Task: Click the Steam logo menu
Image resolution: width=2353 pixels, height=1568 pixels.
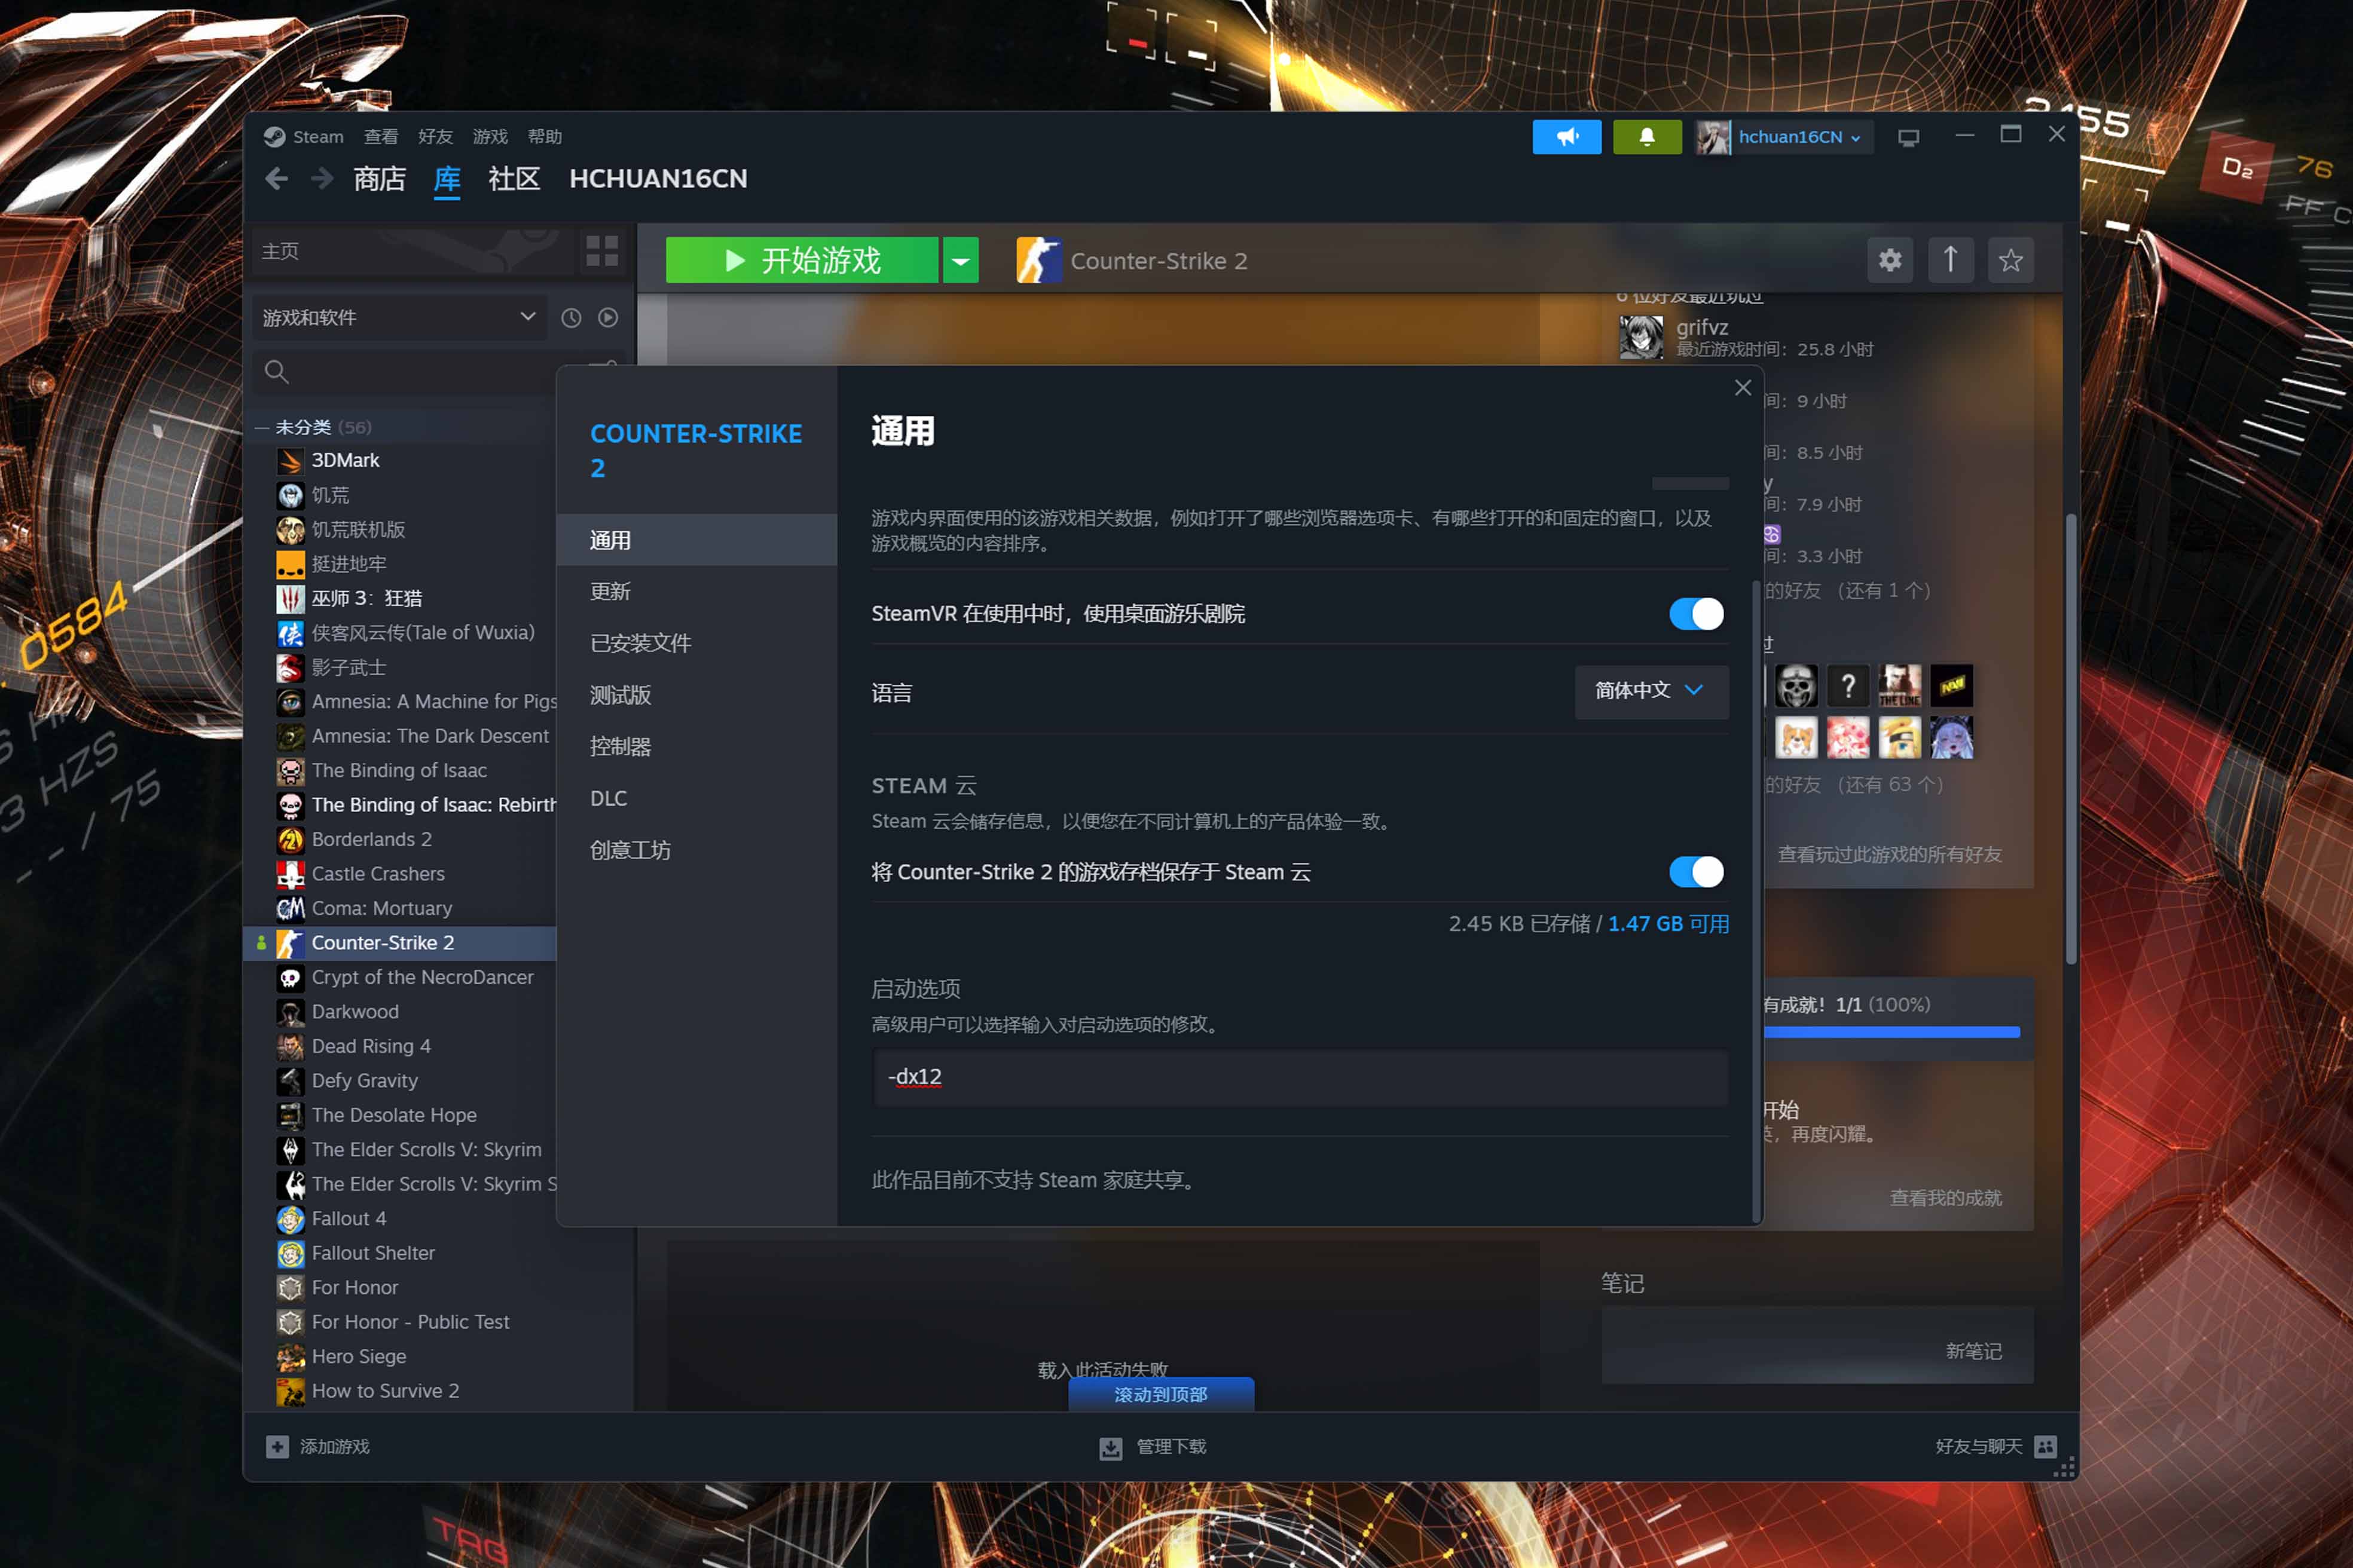Action: [303, 137]
